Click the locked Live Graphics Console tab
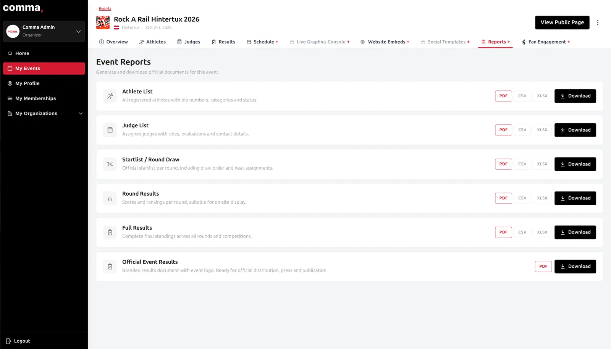The image size is (611, 349). click(320, 42)
